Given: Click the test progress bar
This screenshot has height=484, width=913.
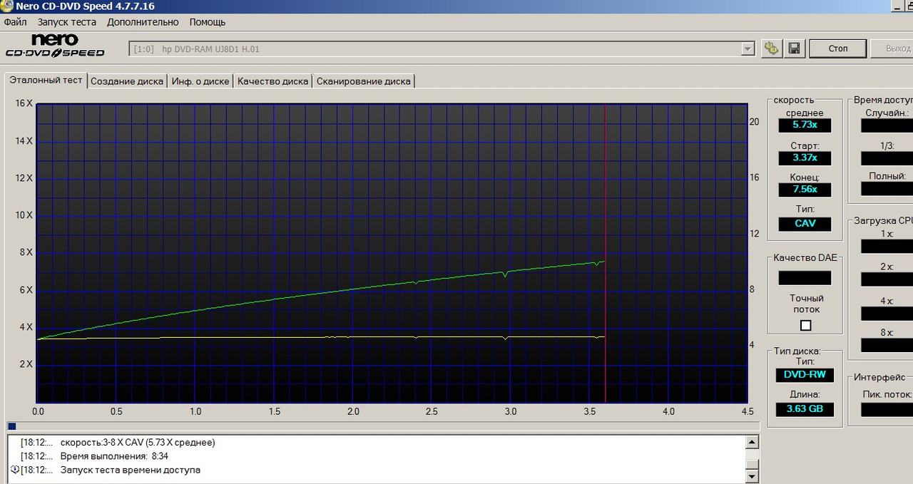Looking at the screenshot, I should (383, 426).
